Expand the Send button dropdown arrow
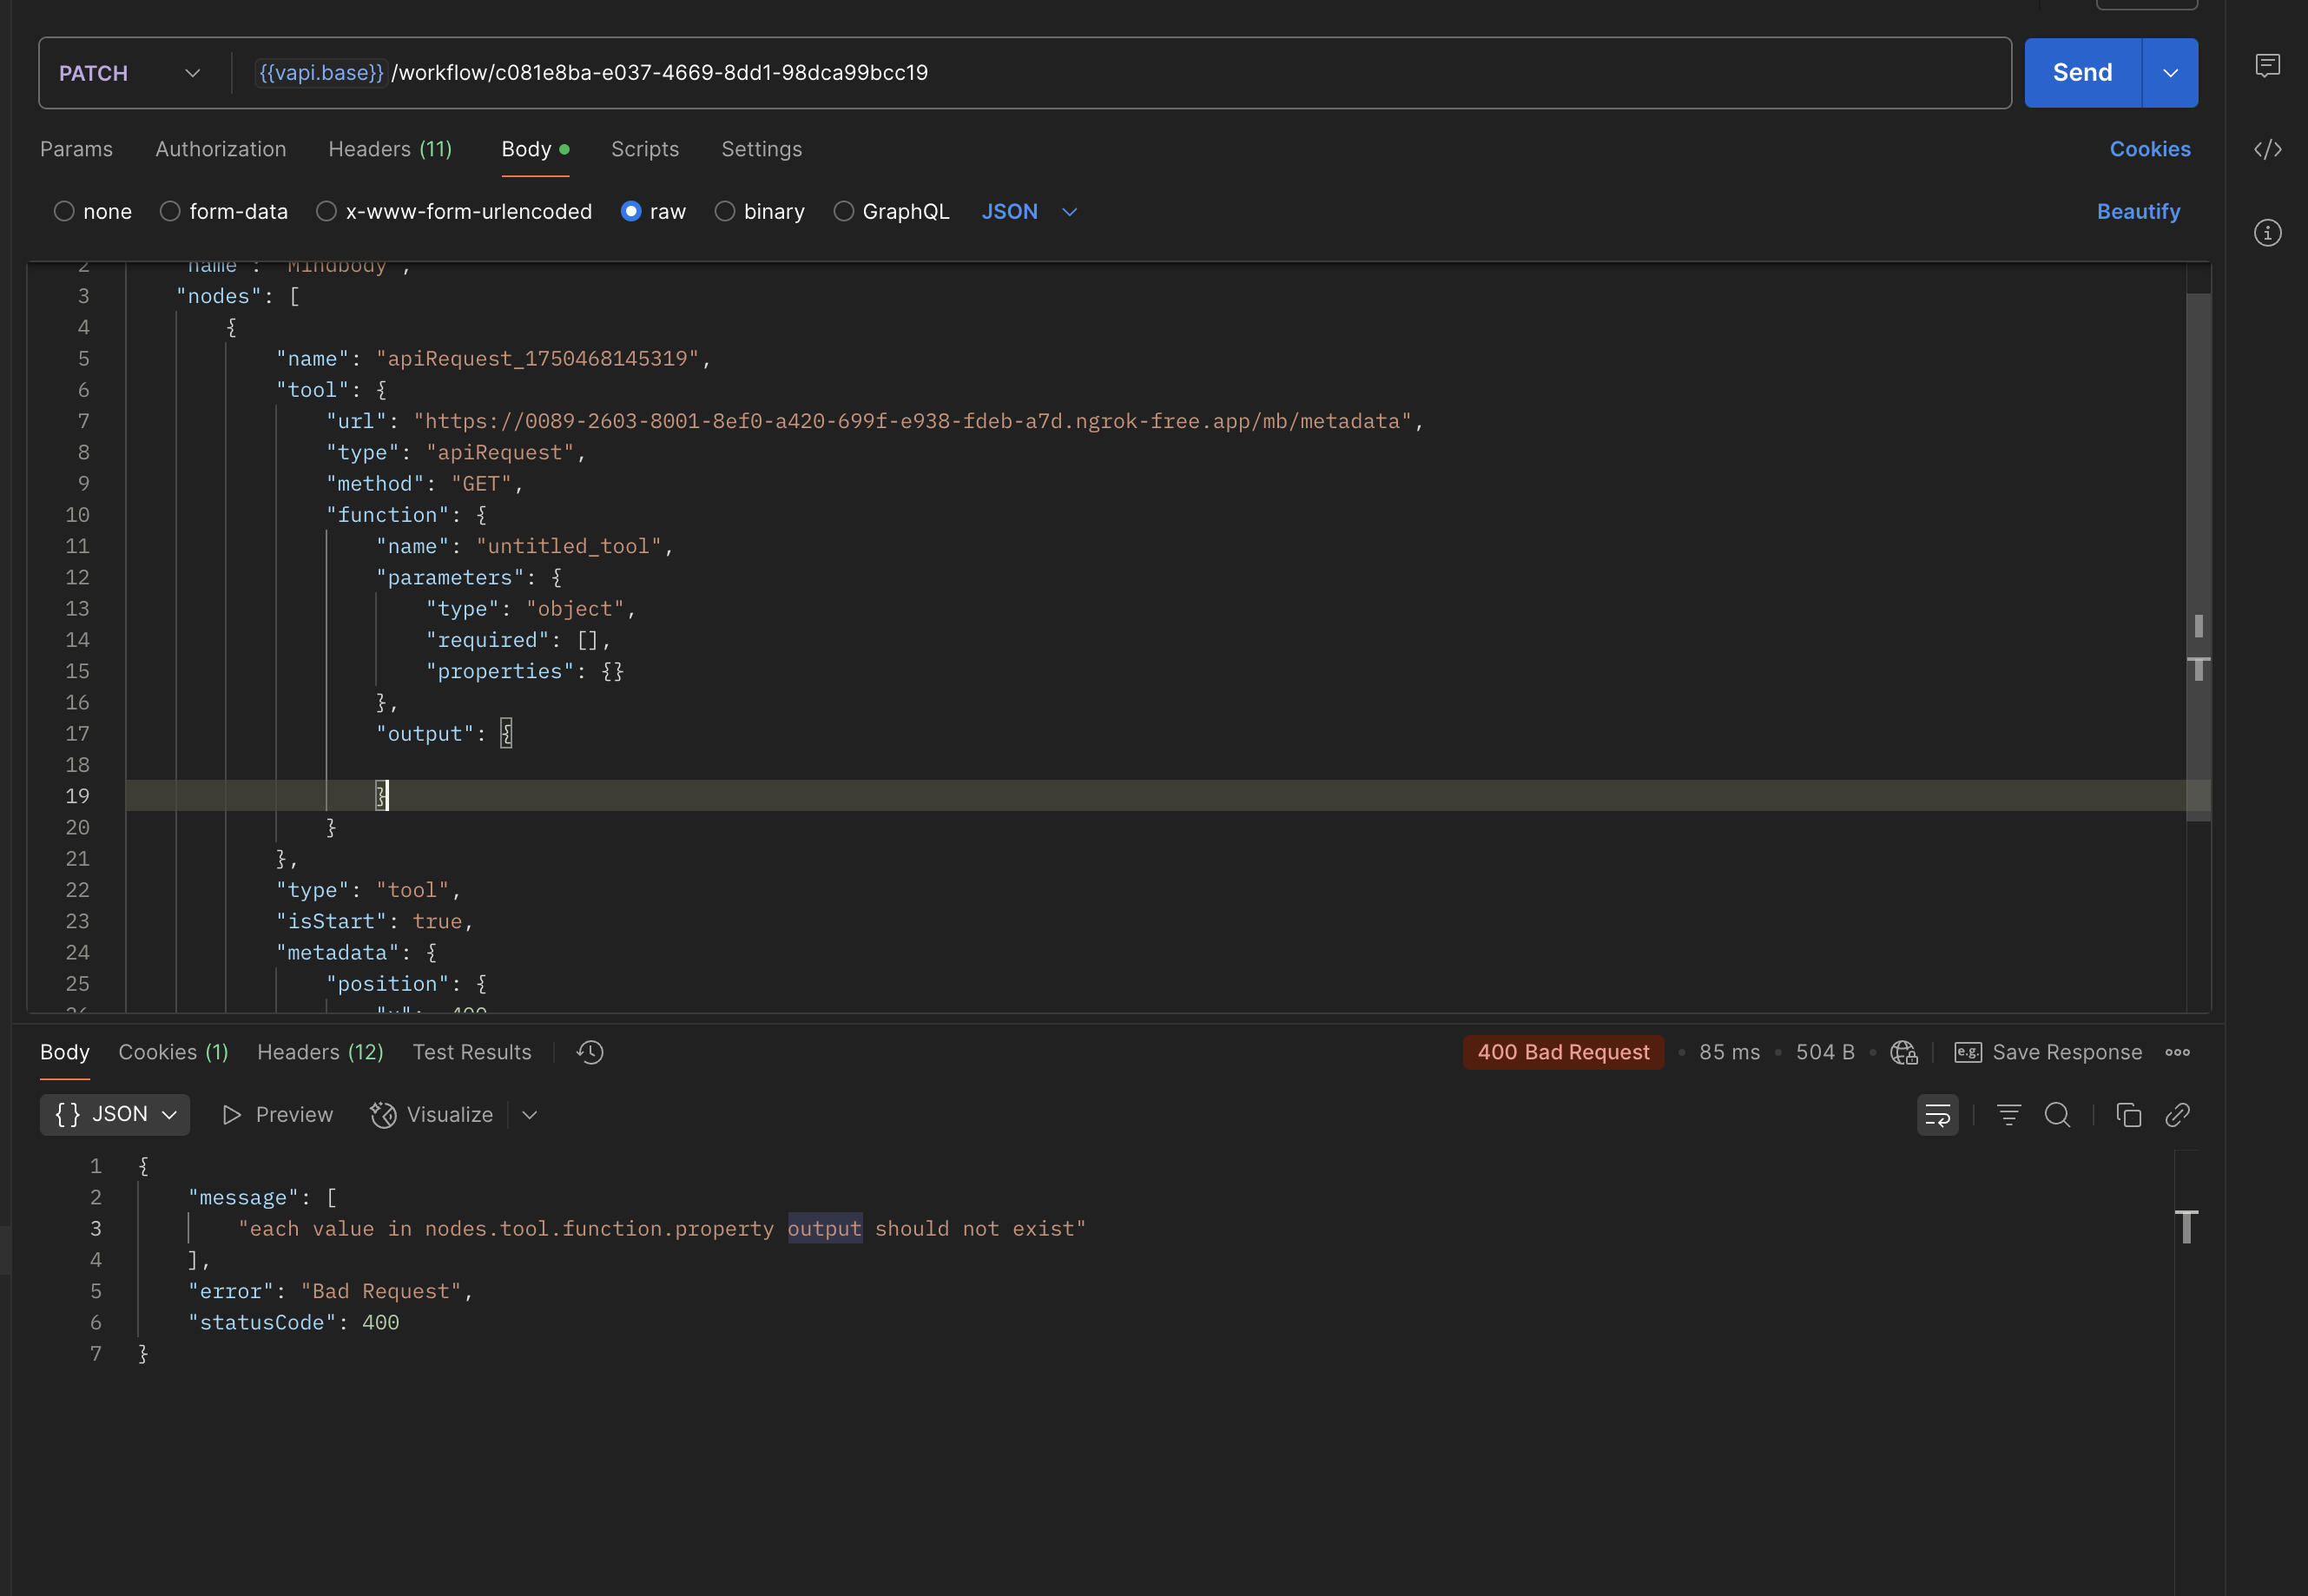The height and width of the screenshot is (1596, 2308). click(2170, 72)
